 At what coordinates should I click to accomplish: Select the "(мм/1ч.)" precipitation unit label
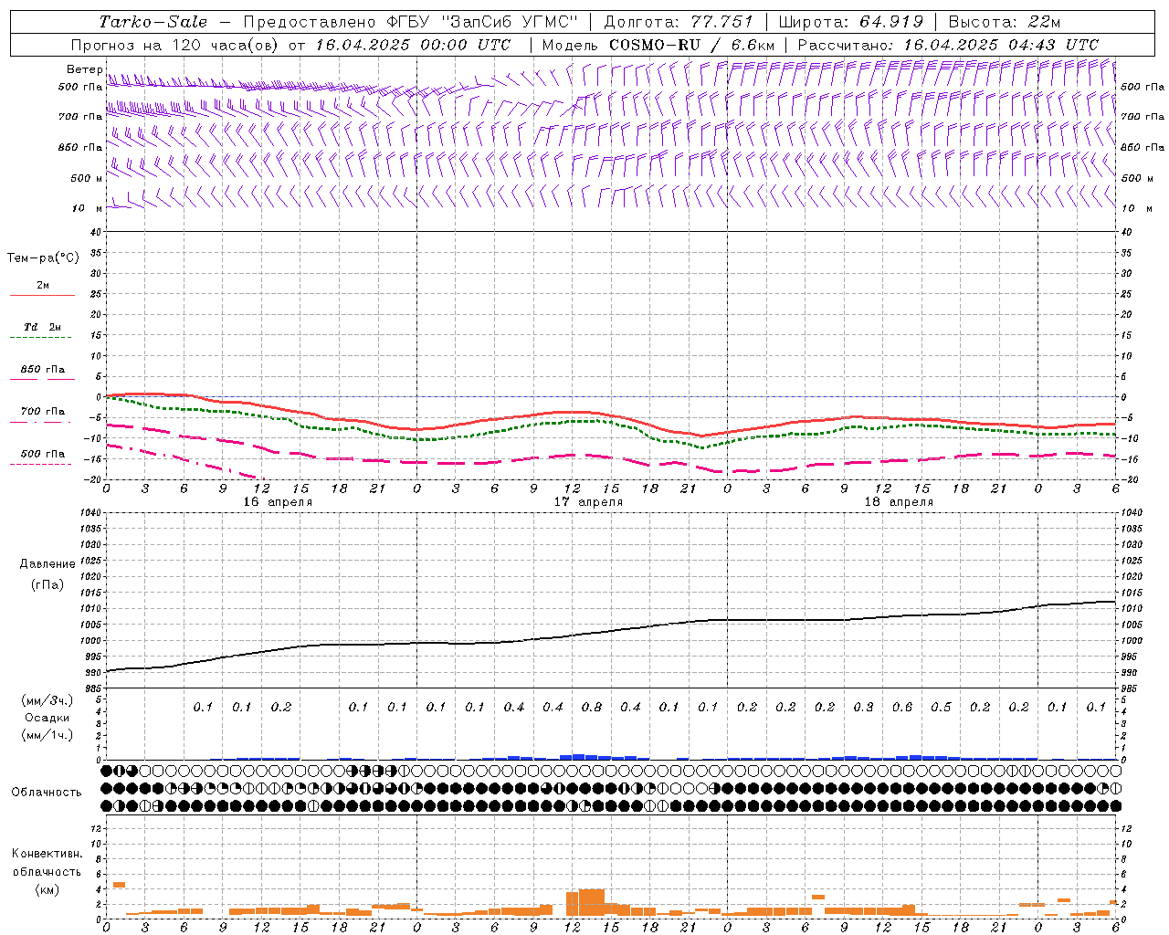pos(47,735)
